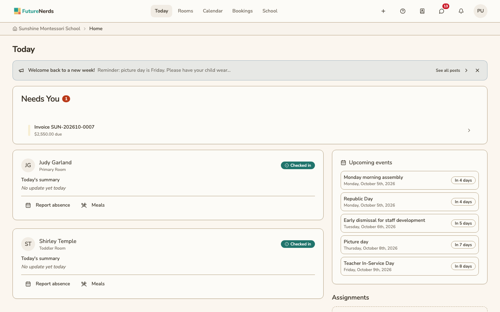Open Early dismissal for staff development event
This screenshot has width=500, height=312.
410,223
